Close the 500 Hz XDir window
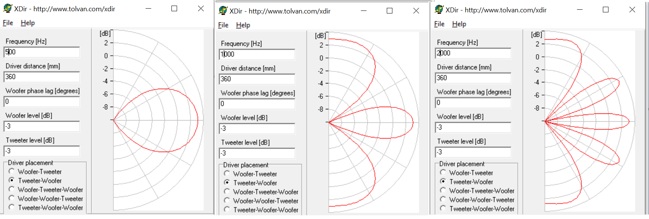 tap(201, 8)
